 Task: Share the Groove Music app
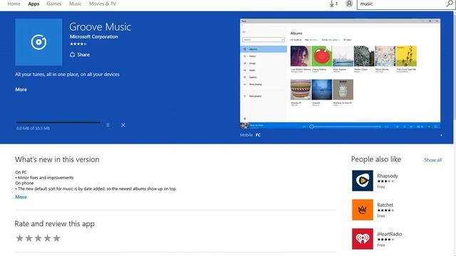[x=80, y=55]
